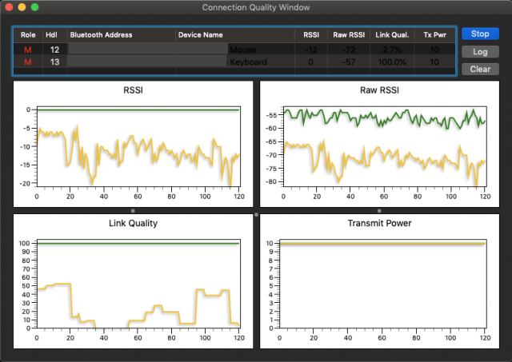Select the Mouse device row

coord(234,50)
